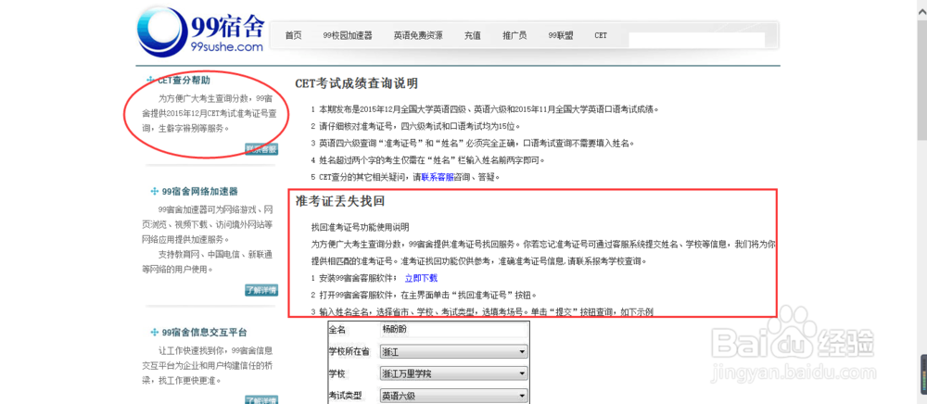Open the 学校 dropdown showing 浙江万里学院
927x404 pixels.
coord(453,373)
